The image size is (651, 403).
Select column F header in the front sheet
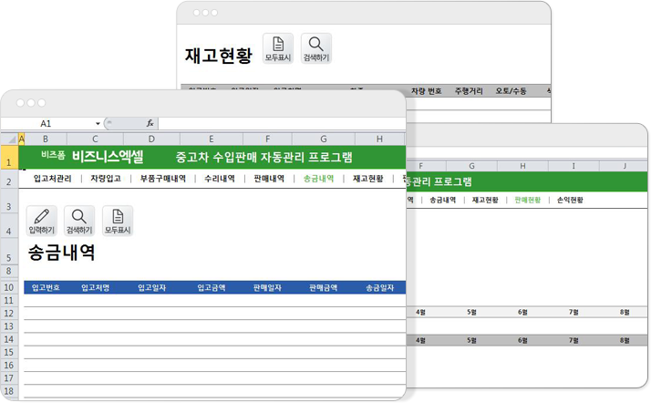pos(267,139)
